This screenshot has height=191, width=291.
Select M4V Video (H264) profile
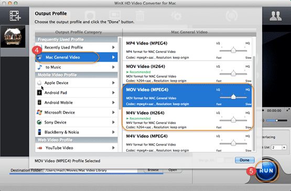(187, 119)
